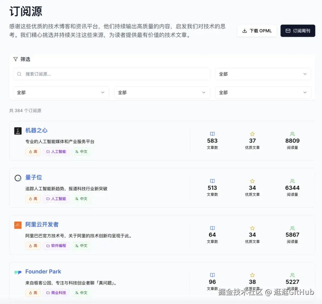The width and height of the screenshot is (322, 304).
Task: Click the 高 tag on Founder Park
Action: click(x=33, y=293)
